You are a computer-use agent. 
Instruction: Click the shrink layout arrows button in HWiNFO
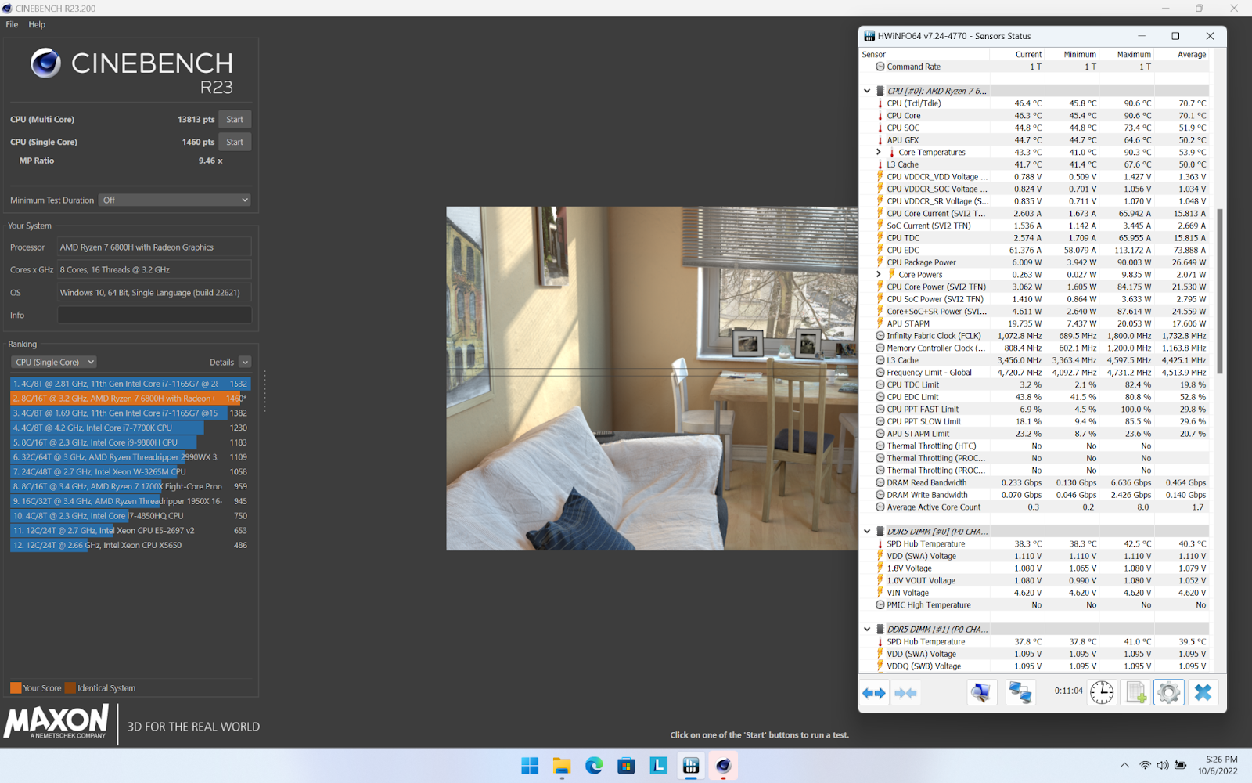tap(905, 693)
